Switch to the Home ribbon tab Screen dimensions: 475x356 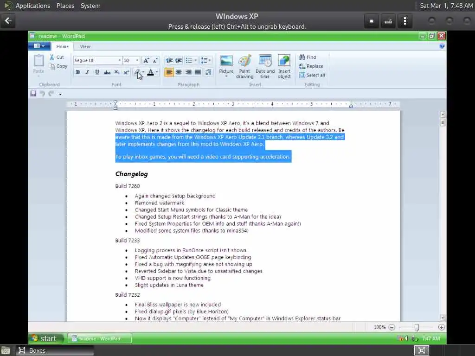(x=63, y=47)
